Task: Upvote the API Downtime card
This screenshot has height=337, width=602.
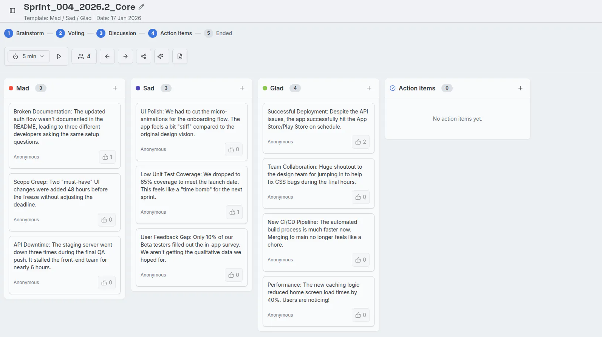Action: coord(107,283)
